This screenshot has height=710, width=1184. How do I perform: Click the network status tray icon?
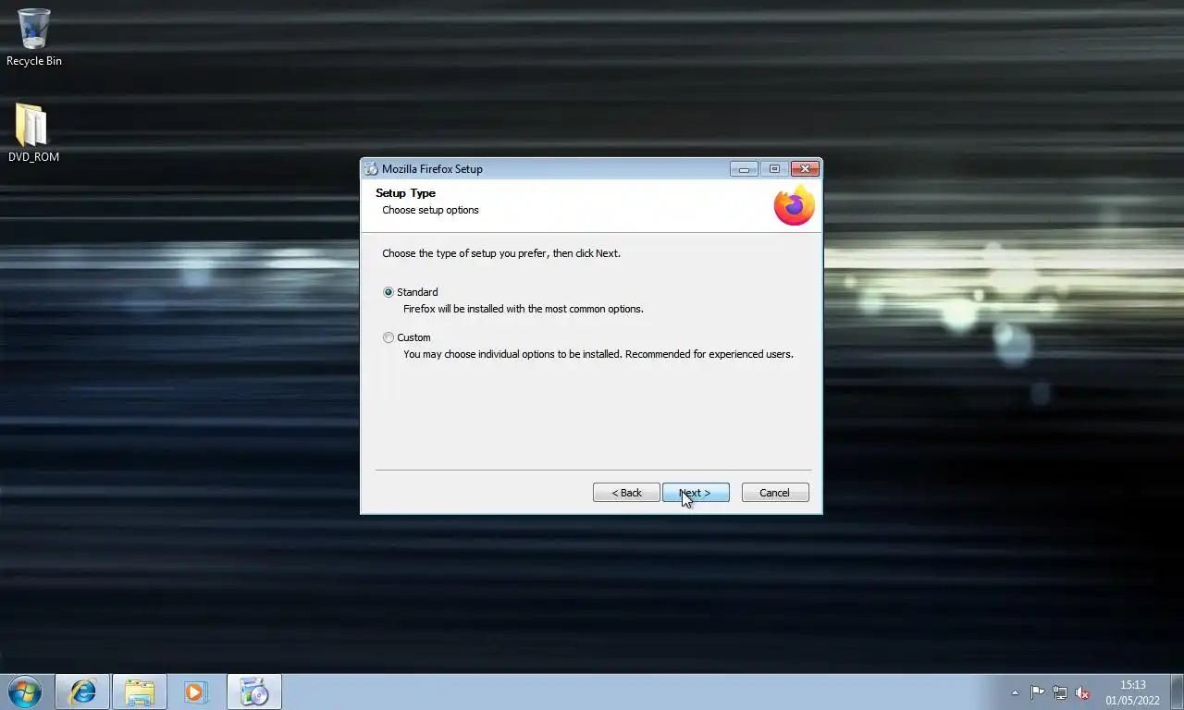click(x=1060, y=692)
